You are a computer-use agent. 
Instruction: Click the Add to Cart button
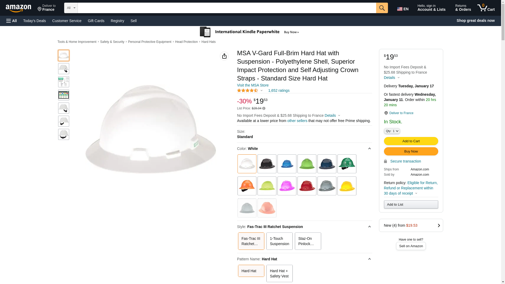[411, 141]
